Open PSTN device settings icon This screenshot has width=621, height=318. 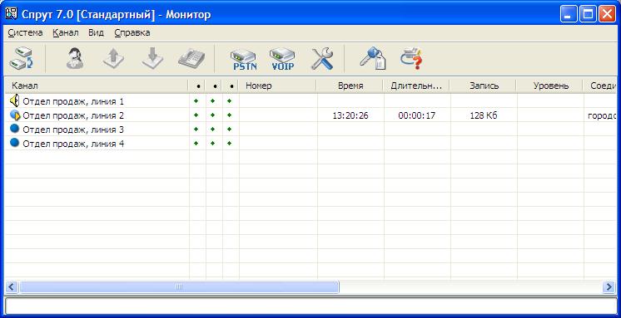click(244, 60)
